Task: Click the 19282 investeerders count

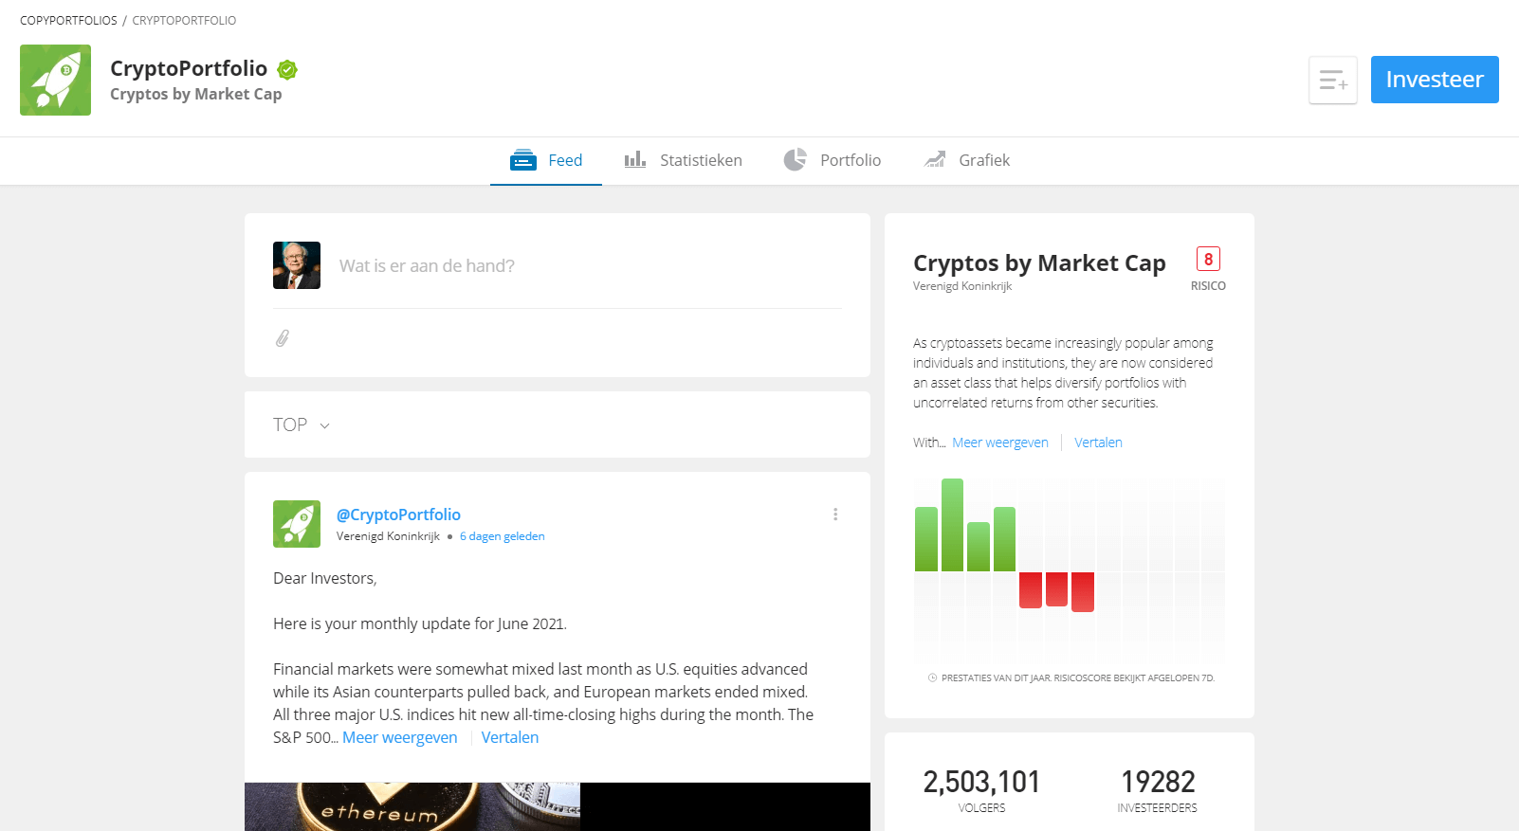Action: pyautogui.click(x=1158, y=782)
